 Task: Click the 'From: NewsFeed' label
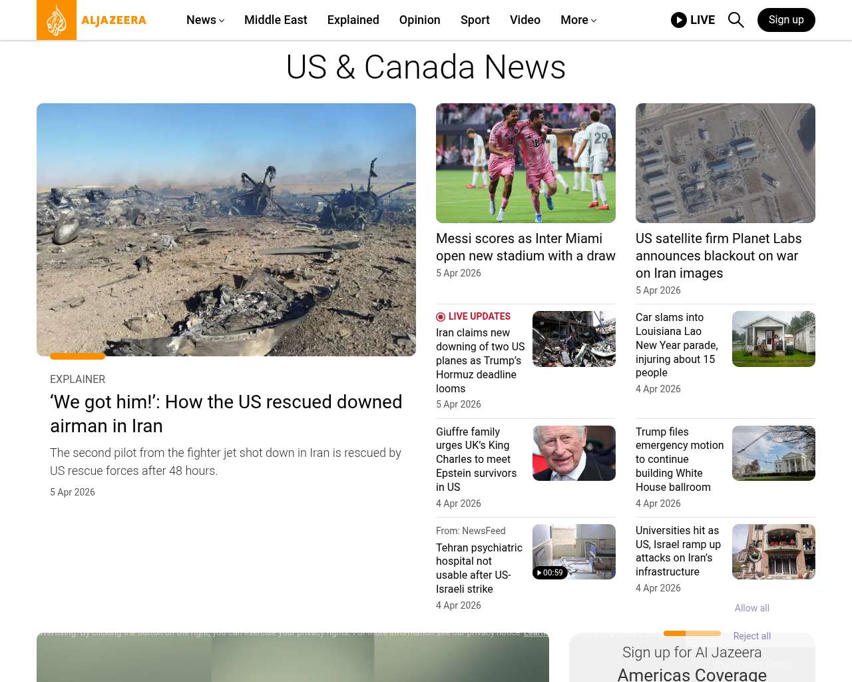(471, 531)
